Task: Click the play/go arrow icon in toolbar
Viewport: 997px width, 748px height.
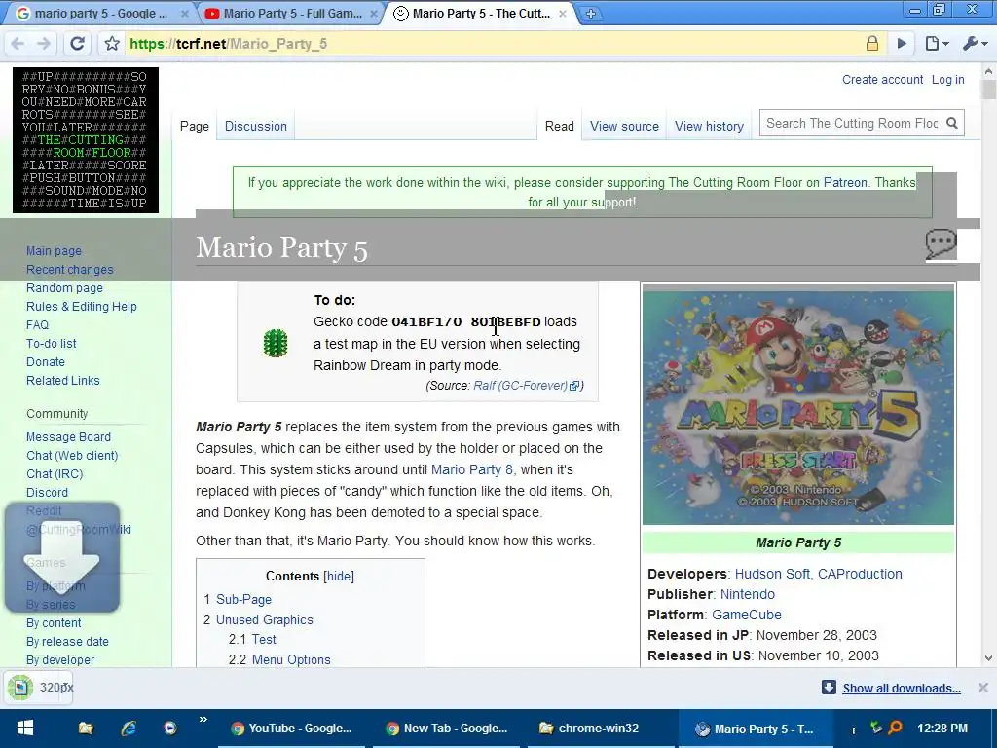Action: [x=902, y=43]
